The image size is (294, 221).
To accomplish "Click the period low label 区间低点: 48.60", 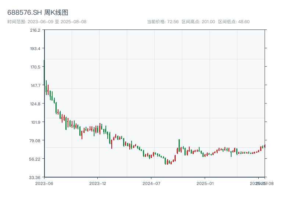I will pyautogui.click(x=234, y=22).
